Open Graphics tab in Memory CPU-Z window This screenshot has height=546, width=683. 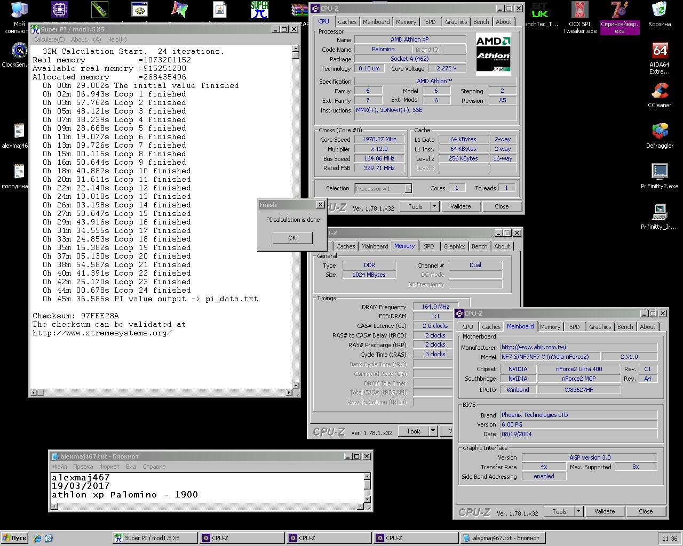(454, 246)
